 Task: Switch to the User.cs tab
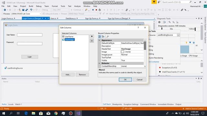53,18
